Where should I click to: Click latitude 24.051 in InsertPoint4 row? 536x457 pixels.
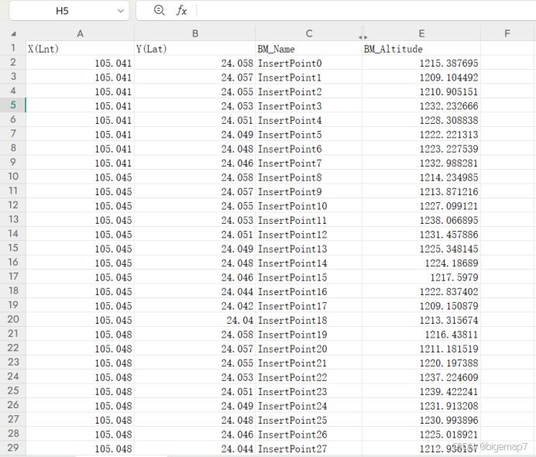[195, 120]
